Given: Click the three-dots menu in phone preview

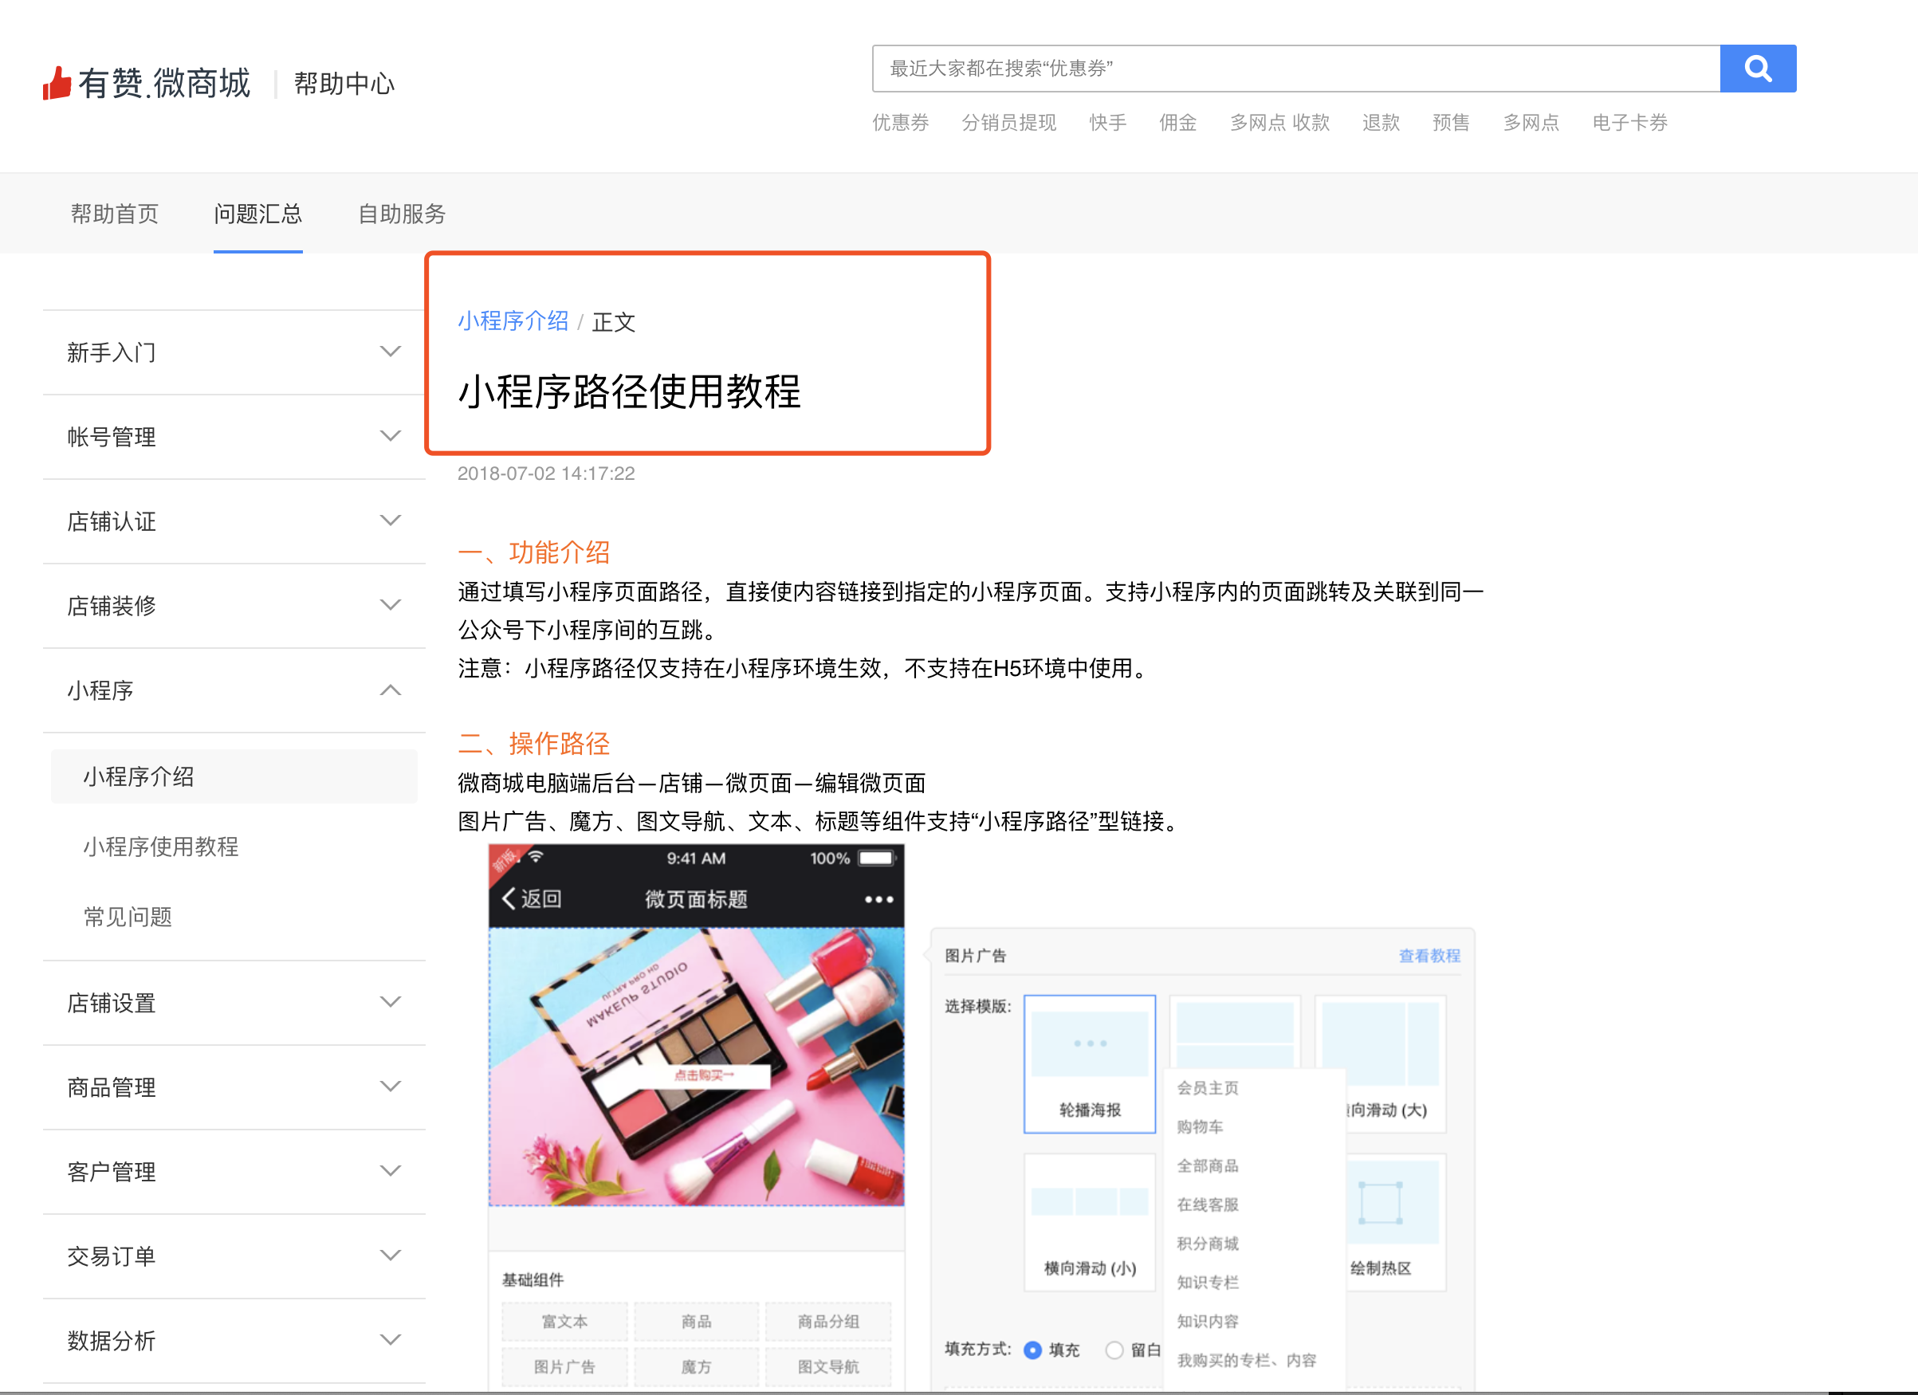Looking at the screenshot, I should tap(878, 899).
